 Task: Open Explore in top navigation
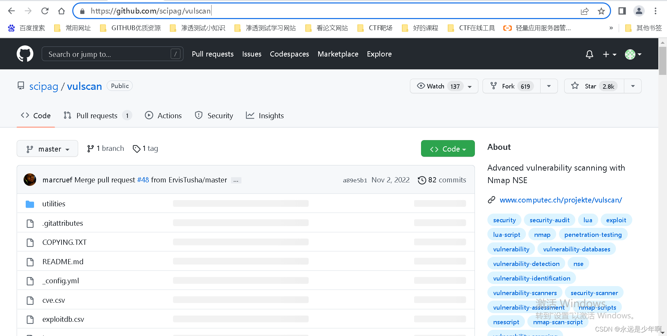(379, 54)
